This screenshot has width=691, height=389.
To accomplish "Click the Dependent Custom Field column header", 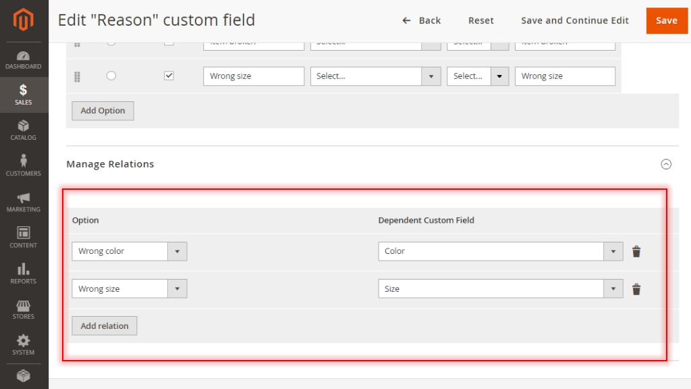I will pyautogui.click(x=426, y=220).
